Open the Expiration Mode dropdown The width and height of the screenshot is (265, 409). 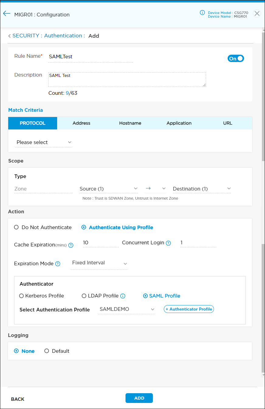(x=99, y=263)
